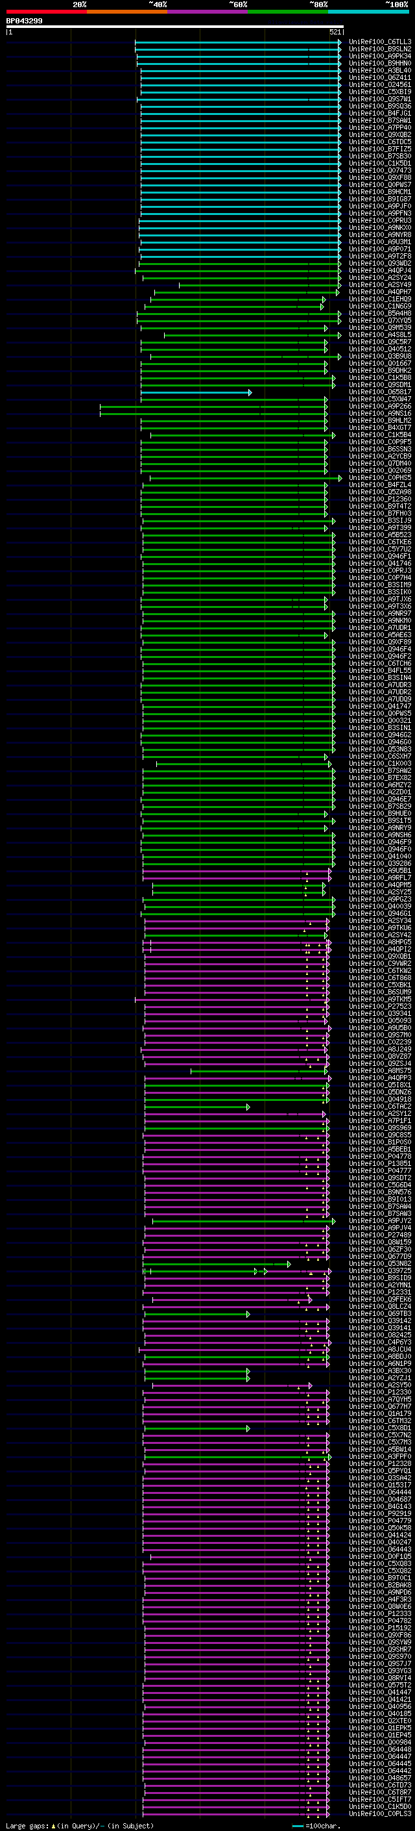Select hit label UniRef100_Q40039
The width and height of the screenshot is (415, 1831).
[x=379, y=907]
